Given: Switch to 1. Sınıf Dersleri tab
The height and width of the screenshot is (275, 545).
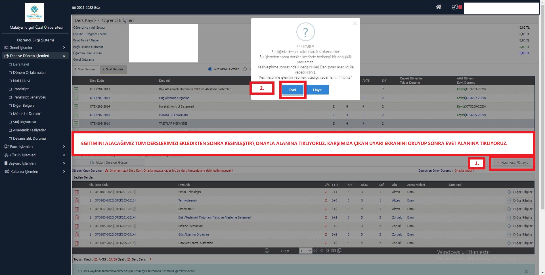Looking at the screenshot, I should tap(85, 70).
